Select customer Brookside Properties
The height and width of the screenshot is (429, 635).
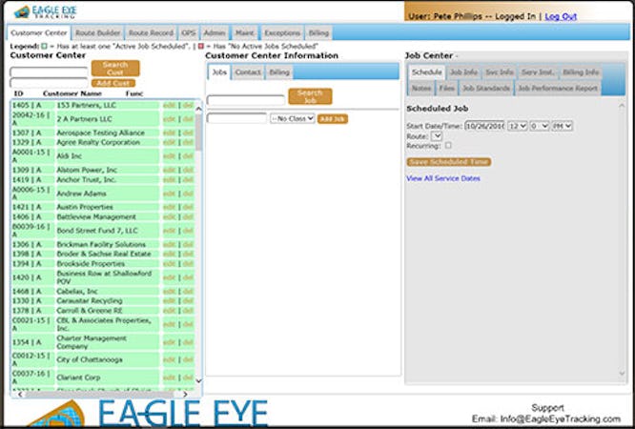91,264
